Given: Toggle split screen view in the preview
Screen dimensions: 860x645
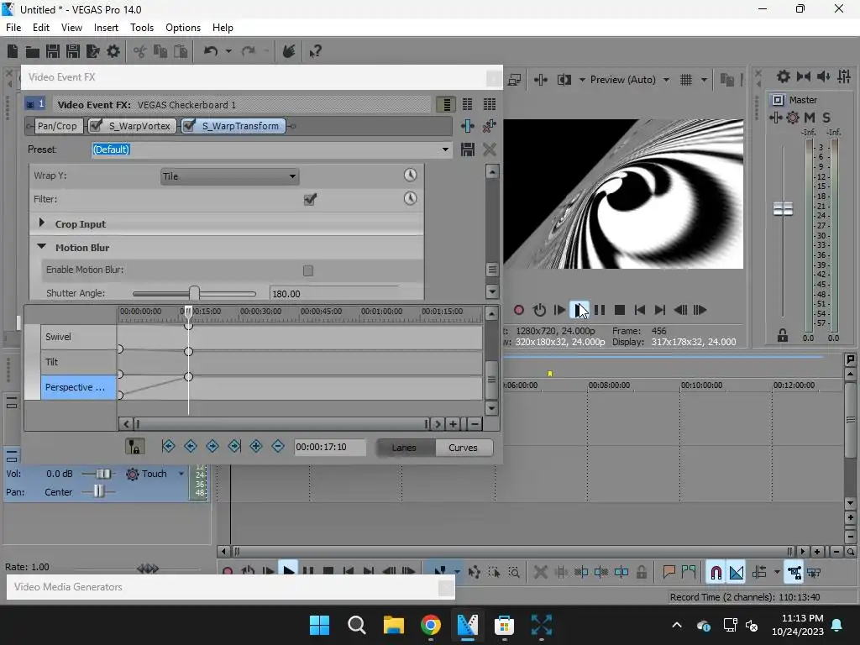Looking at the screenshot, I should pyautogui.click(x=564, y=80).
